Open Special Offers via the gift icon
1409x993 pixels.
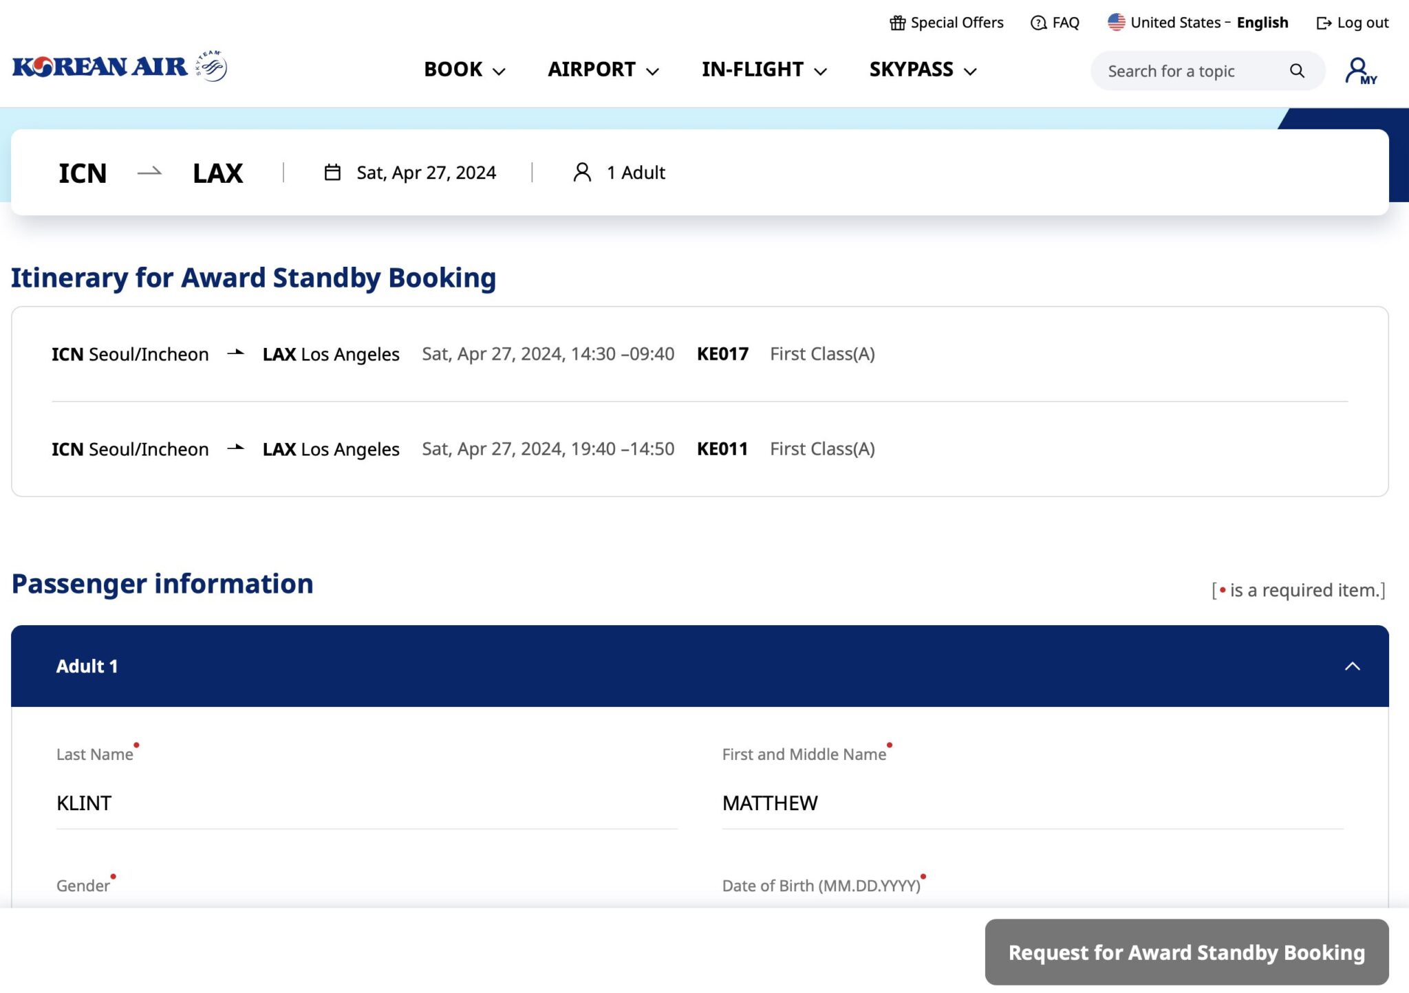coord(898,22)
